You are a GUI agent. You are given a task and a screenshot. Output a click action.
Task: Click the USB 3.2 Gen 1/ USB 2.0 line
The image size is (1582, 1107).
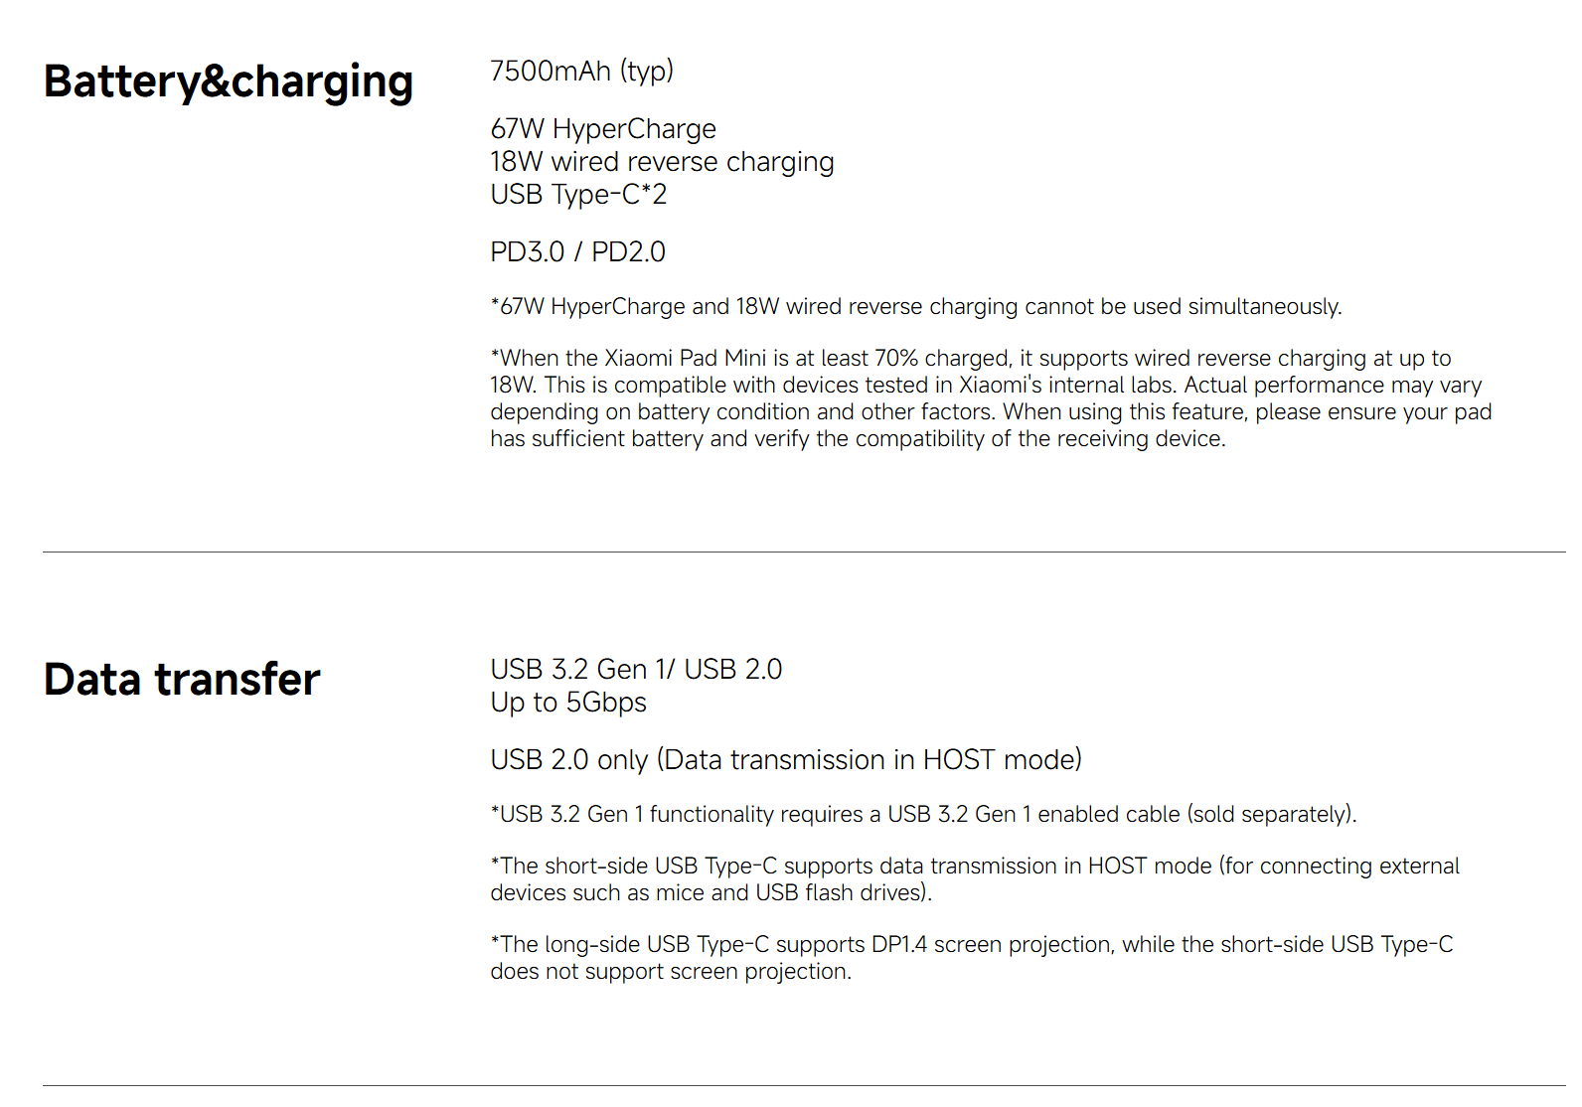click(636, 670)
